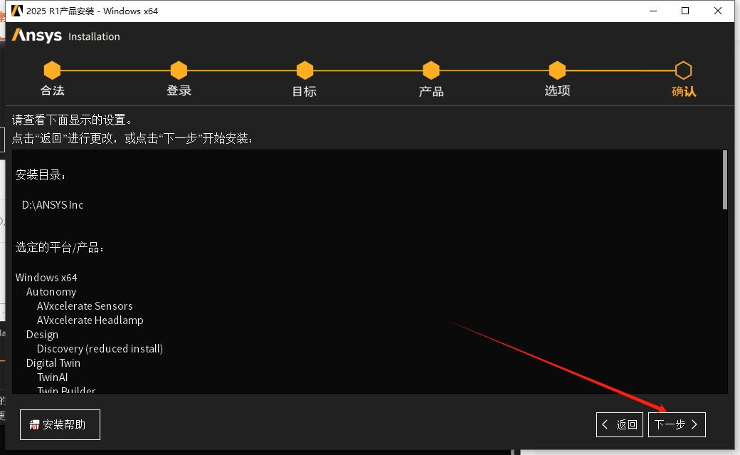Select the 合法 step hexagon
The height and width of the screenshot is (455, 740).
52,70
